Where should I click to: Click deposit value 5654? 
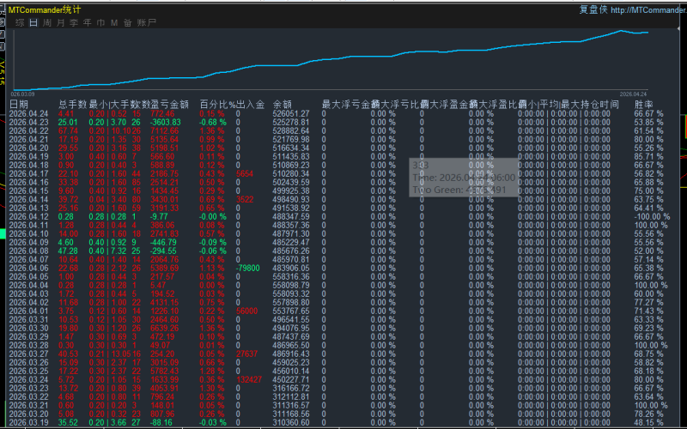coord(245,174)
